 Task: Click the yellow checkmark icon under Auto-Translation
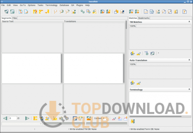coord(138,83)
